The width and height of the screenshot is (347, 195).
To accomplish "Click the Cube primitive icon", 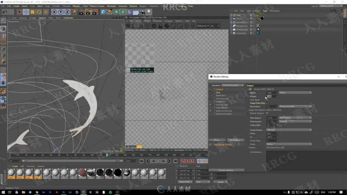I will click(103, 12).
